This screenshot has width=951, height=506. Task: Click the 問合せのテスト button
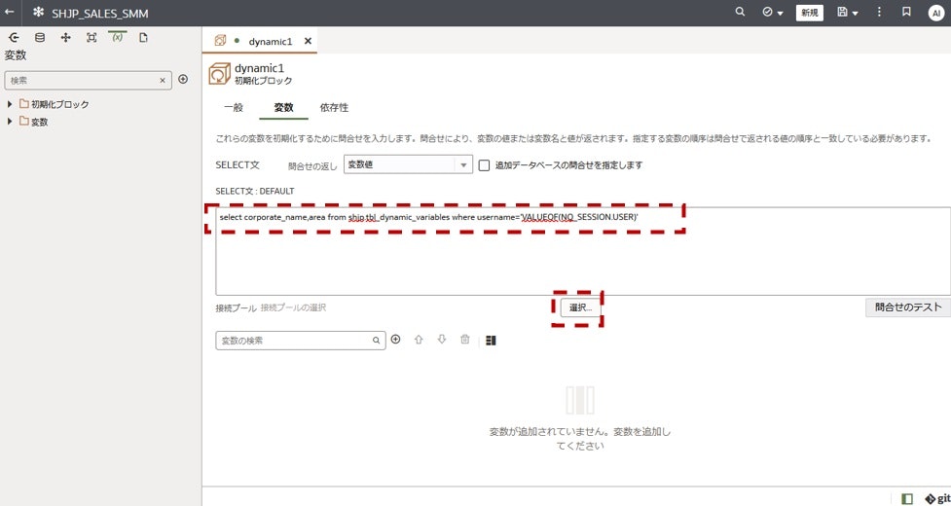[x=907, y=307]
